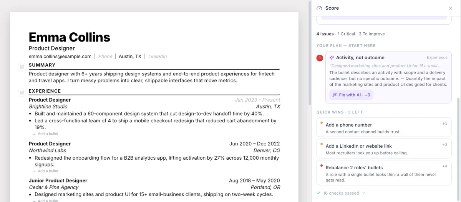Click the Denver, CO location text

[267, 150]
